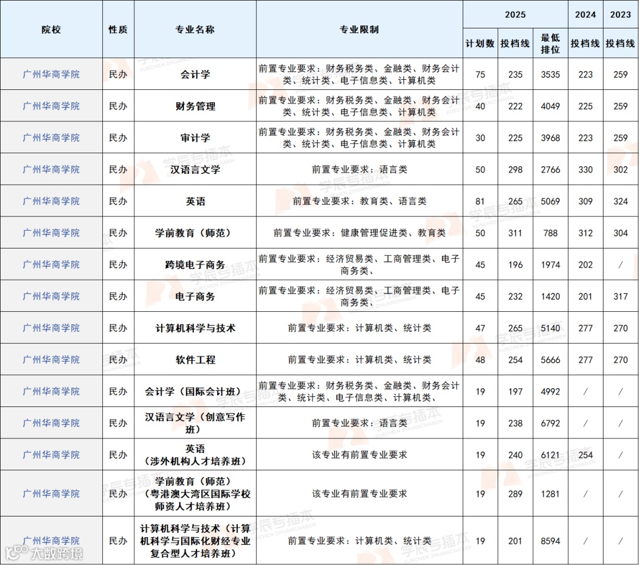Click lowest rank value 6792
This screenshot has height=565, width=639.
tap(550, 423)
